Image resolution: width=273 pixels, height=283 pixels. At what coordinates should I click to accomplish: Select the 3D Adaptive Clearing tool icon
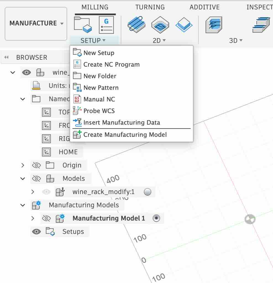pos(214,25)
